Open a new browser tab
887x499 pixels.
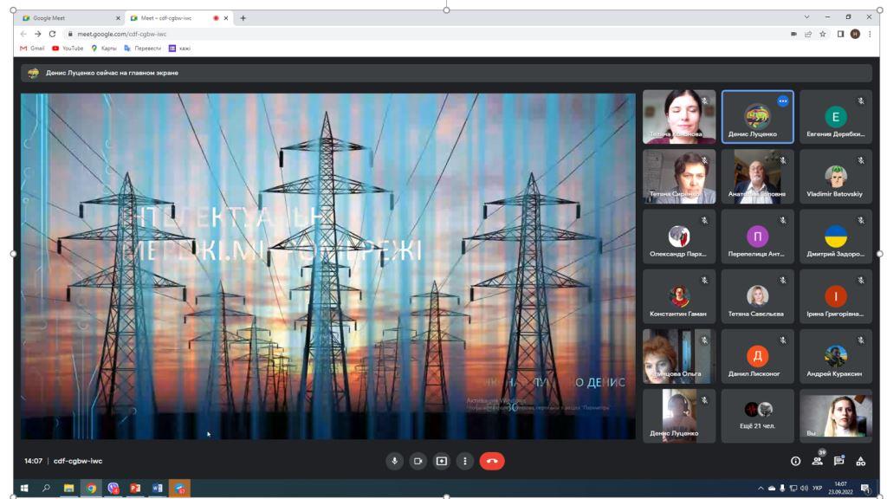pyautogui.click(x=243, y=18)
